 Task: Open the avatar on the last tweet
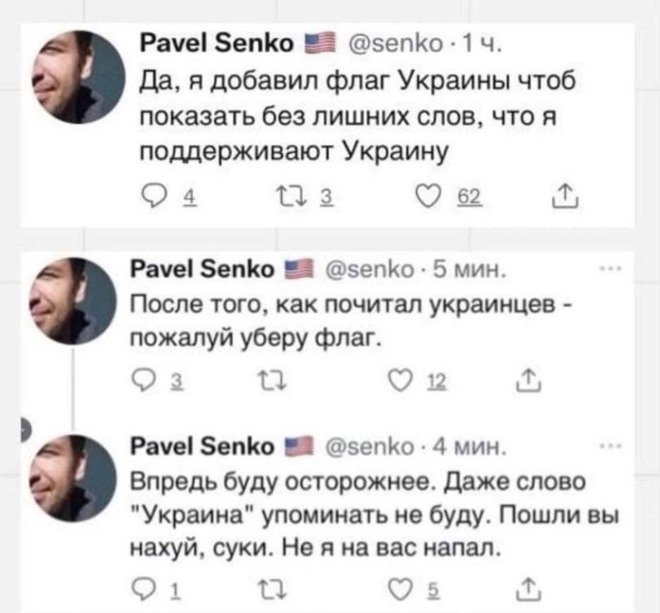pos(73,479)
